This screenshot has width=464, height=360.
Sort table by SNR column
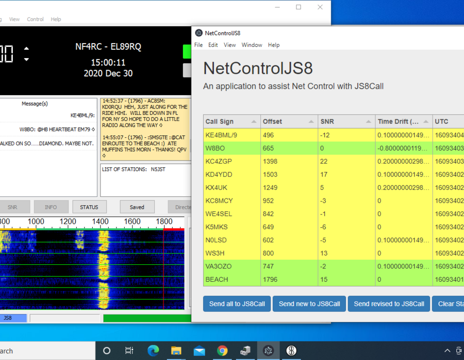[x=346, y=121]
